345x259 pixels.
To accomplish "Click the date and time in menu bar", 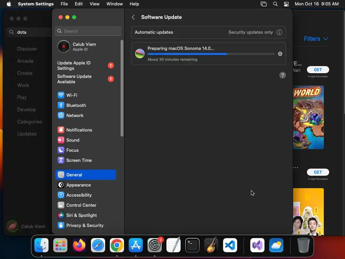I will point(317,4).
